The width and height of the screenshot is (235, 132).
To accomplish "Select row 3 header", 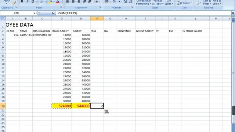I will [x=3, y=35].
